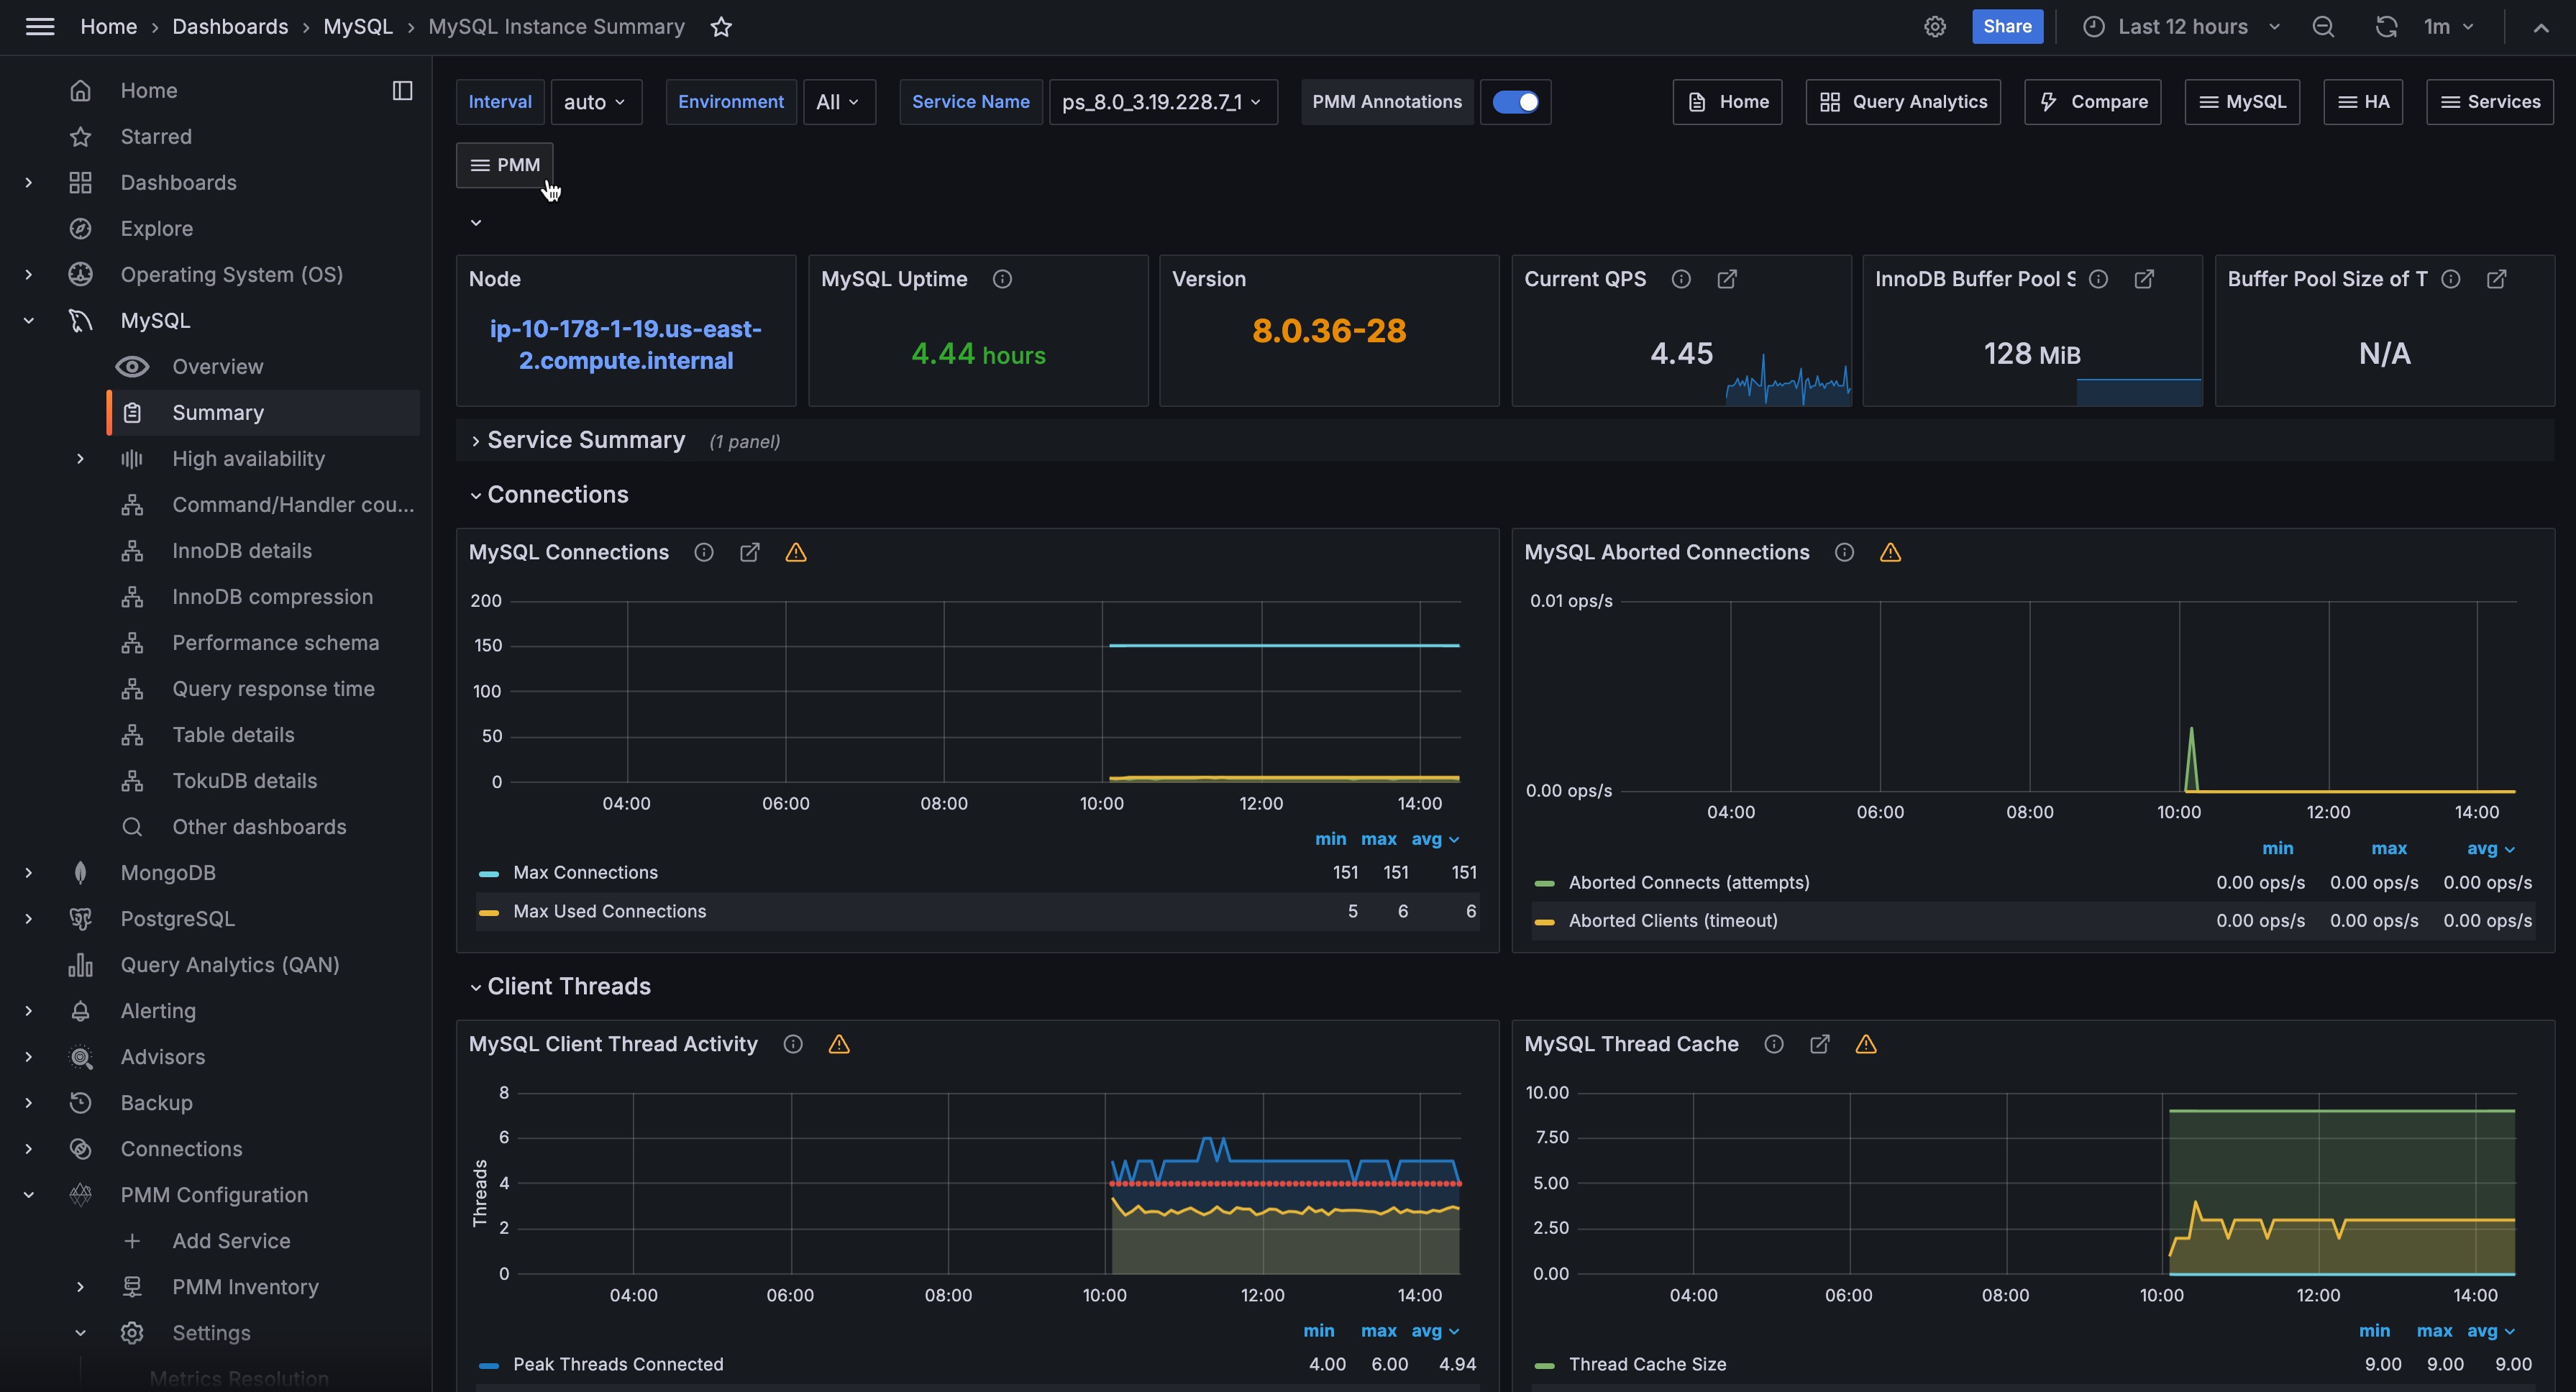Refresh dashboard using the refresh icon
This screenshot has height=1392, width=2576.
point(2386,27)
